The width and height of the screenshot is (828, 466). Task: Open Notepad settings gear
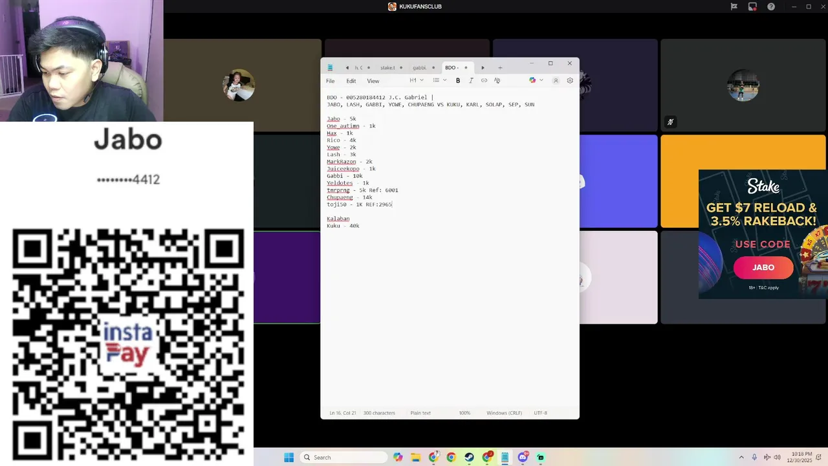[570, 81]
